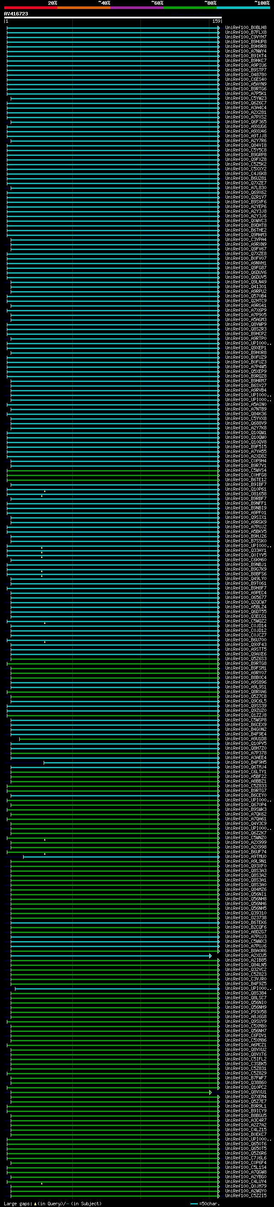Select the UniRef100_A9XU46 label
The width and height of the screenshot is (274, 1207).
tap(246, 131)
